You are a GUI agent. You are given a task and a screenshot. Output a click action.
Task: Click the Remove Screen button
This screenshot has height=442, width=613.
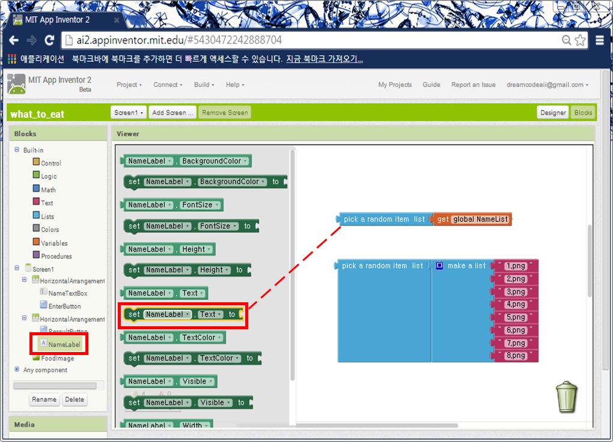coord(225,113)
